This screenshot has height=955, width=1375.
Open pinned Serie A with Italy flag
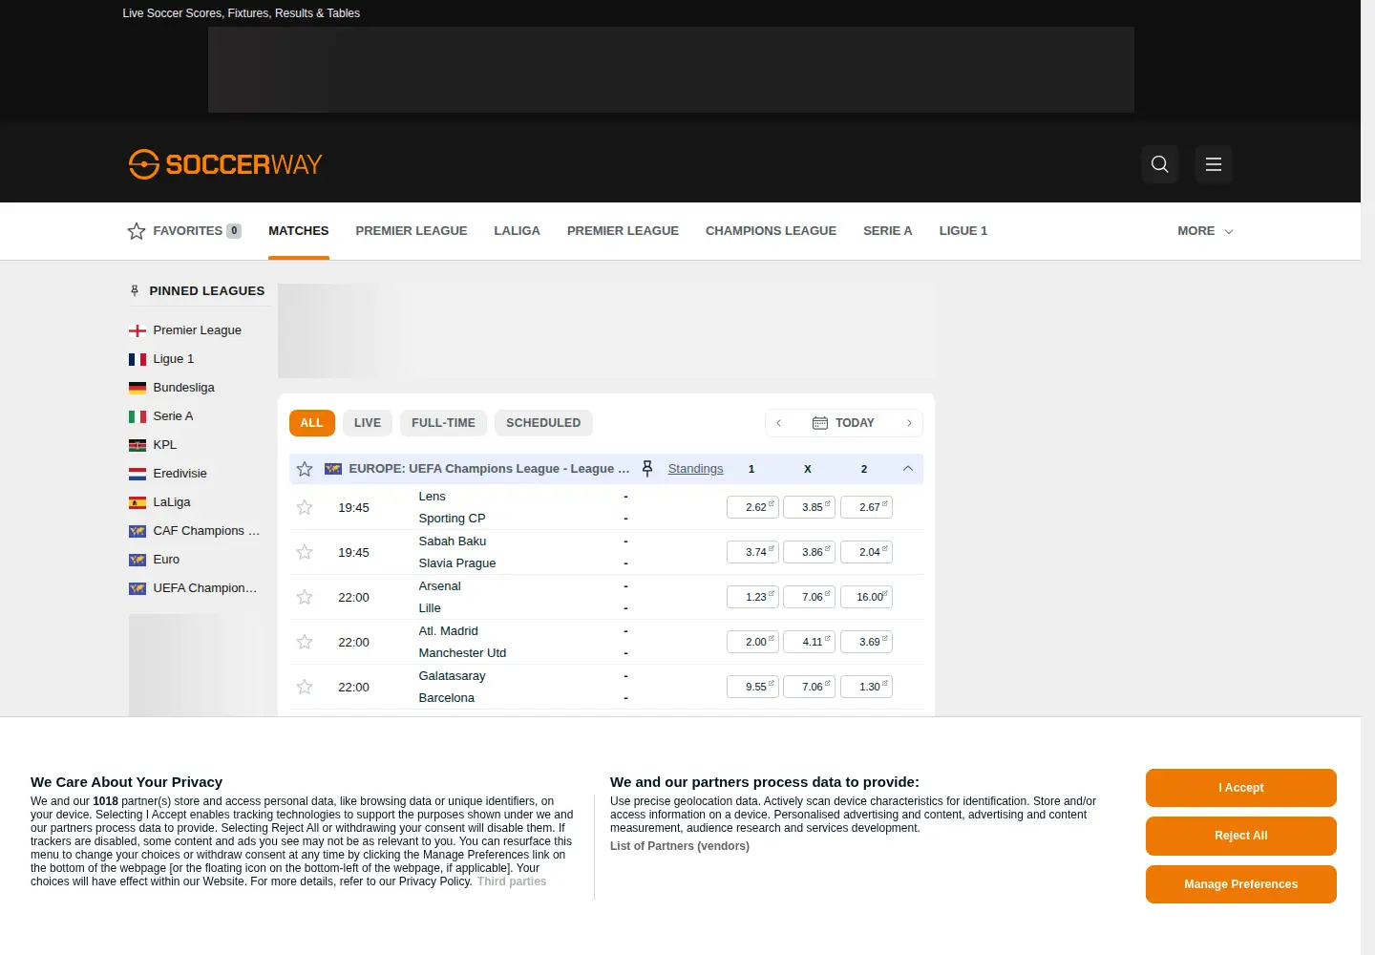[x=161, y=416]
